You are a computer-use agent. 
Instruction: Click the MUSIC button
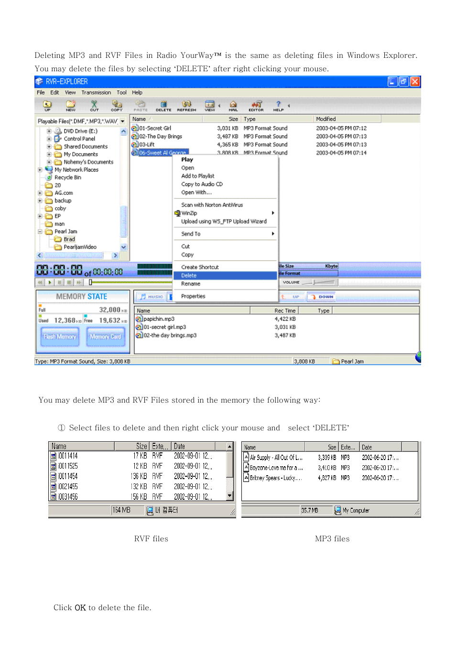click(x=152, y=296)
